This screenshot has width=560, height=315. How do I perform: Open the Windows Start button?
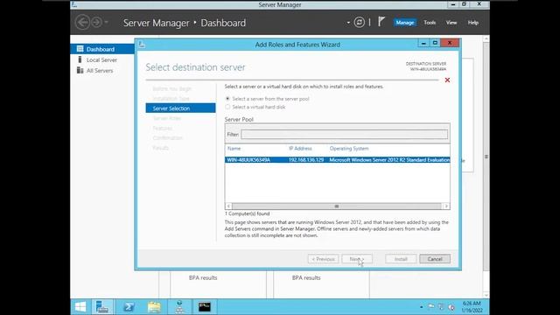click(80, 307)
